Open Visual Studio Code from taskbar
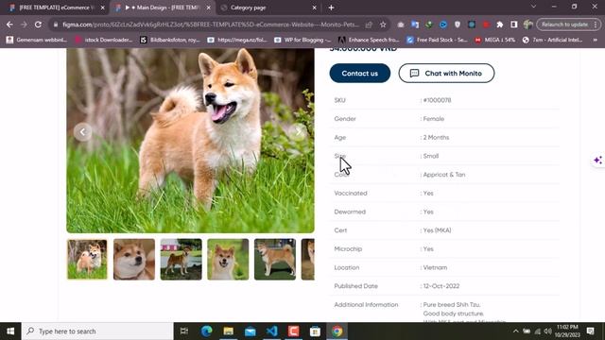This screenshot has height=340, width=605. tap(271, 331)
